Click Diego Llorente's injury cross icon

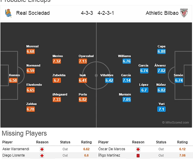pos(42,156)
